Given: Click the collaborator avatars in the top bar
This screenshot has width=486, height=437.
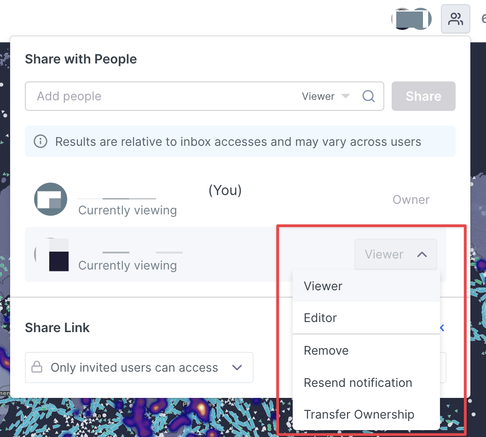Looking at the screenshot, I should click(411, 19).
